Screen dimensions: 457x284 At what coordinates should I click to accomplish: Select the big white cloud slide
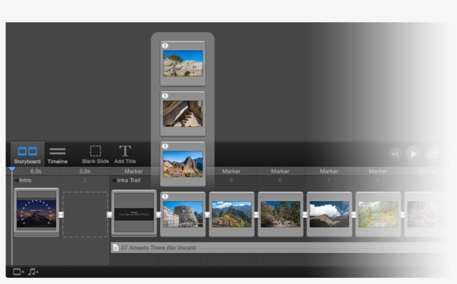(x=329, y=214)
